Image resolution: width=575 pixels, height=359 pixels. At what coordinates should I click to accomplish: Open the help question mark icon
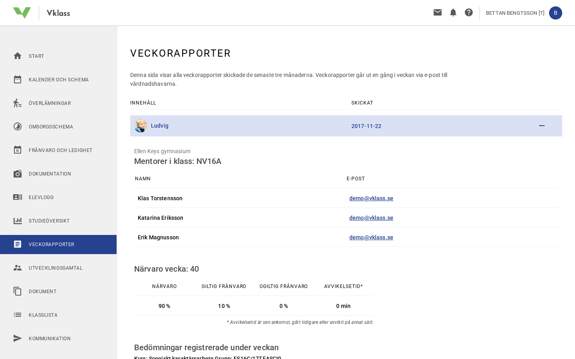click(469, 12)
